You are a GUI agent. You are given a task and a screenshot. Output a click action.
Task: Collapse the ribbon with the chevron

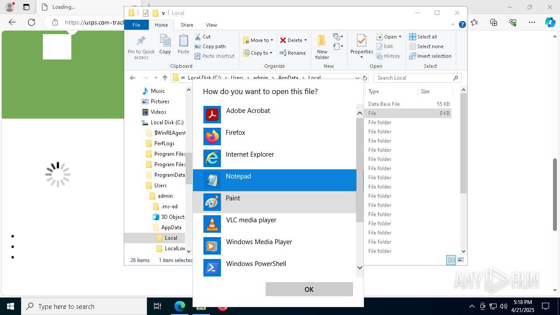(453, 25)
